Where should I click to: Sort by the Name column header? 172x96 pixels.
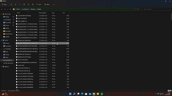27,13
